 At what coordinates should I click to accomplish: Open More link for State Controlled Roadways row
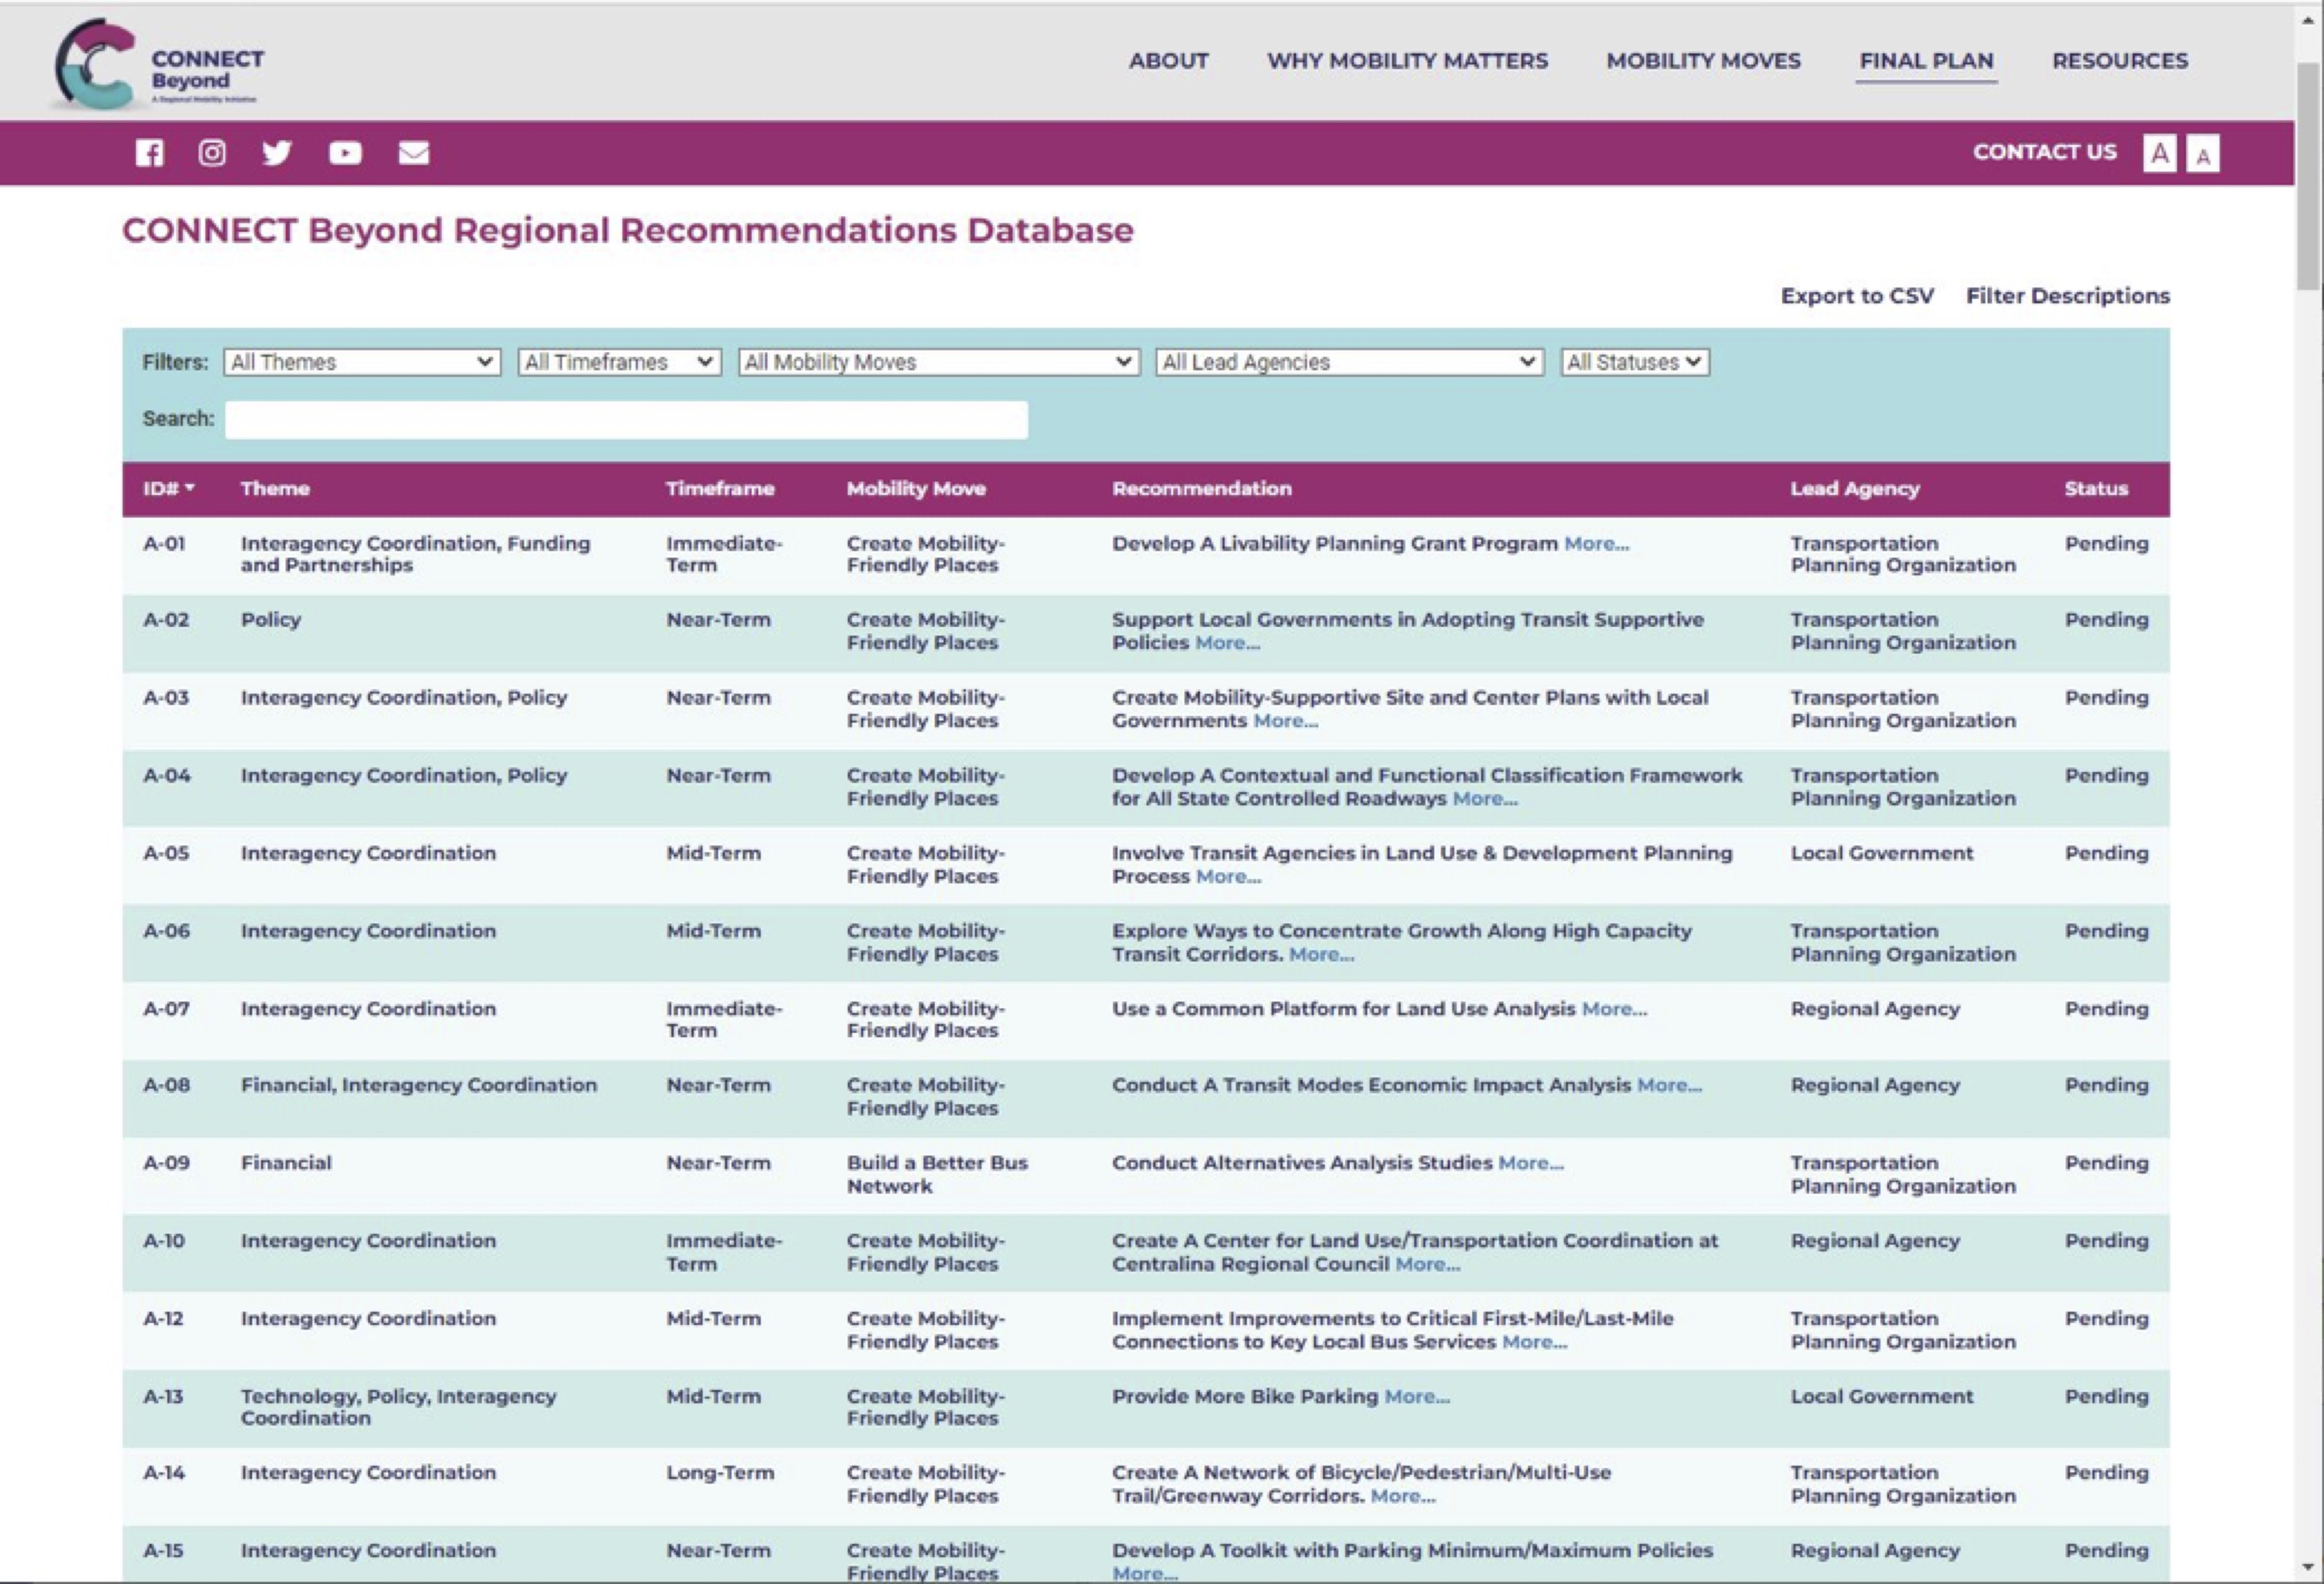[1484, 799]
